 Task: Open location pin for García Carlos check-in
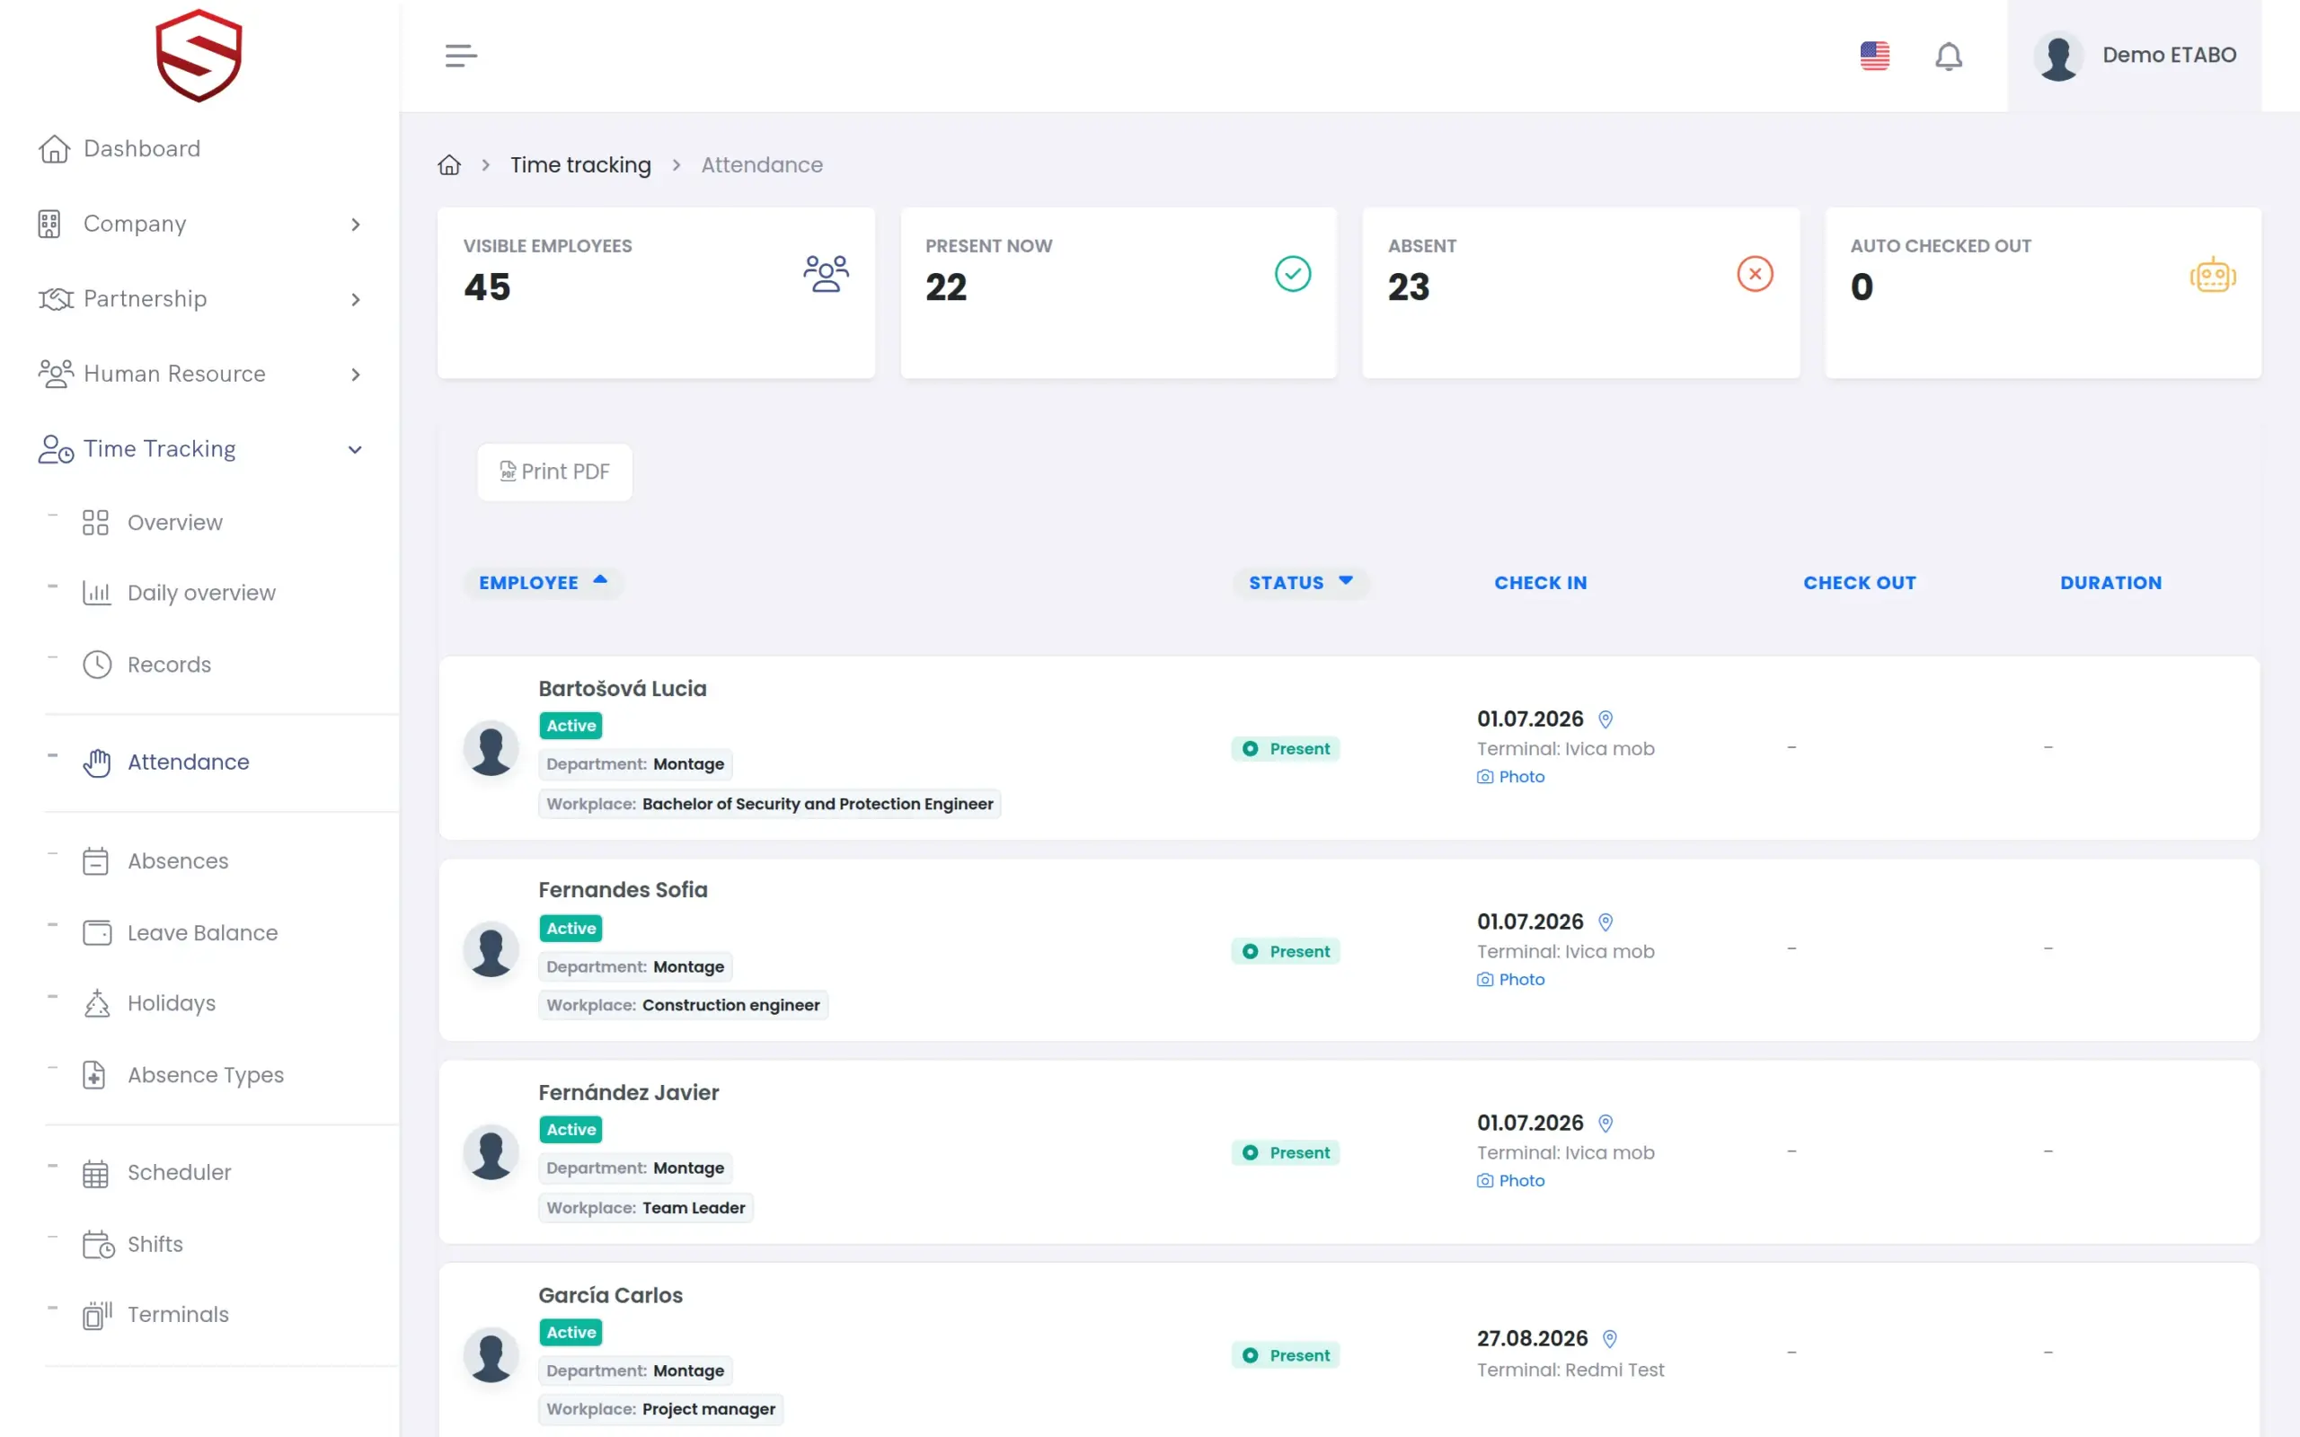click(1609, 1339)
